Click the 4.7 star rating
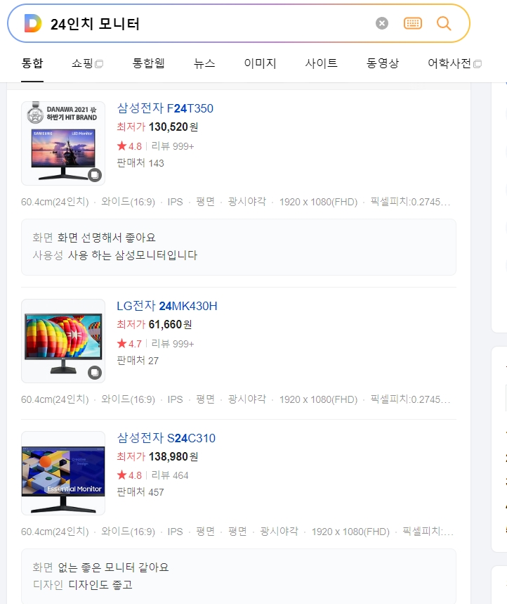The image size is (507, 604). tap(130, 344)
